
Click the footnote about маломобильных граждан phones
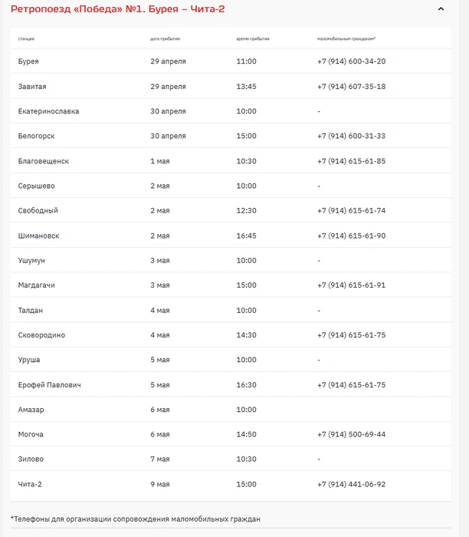(x=136, y=519)
